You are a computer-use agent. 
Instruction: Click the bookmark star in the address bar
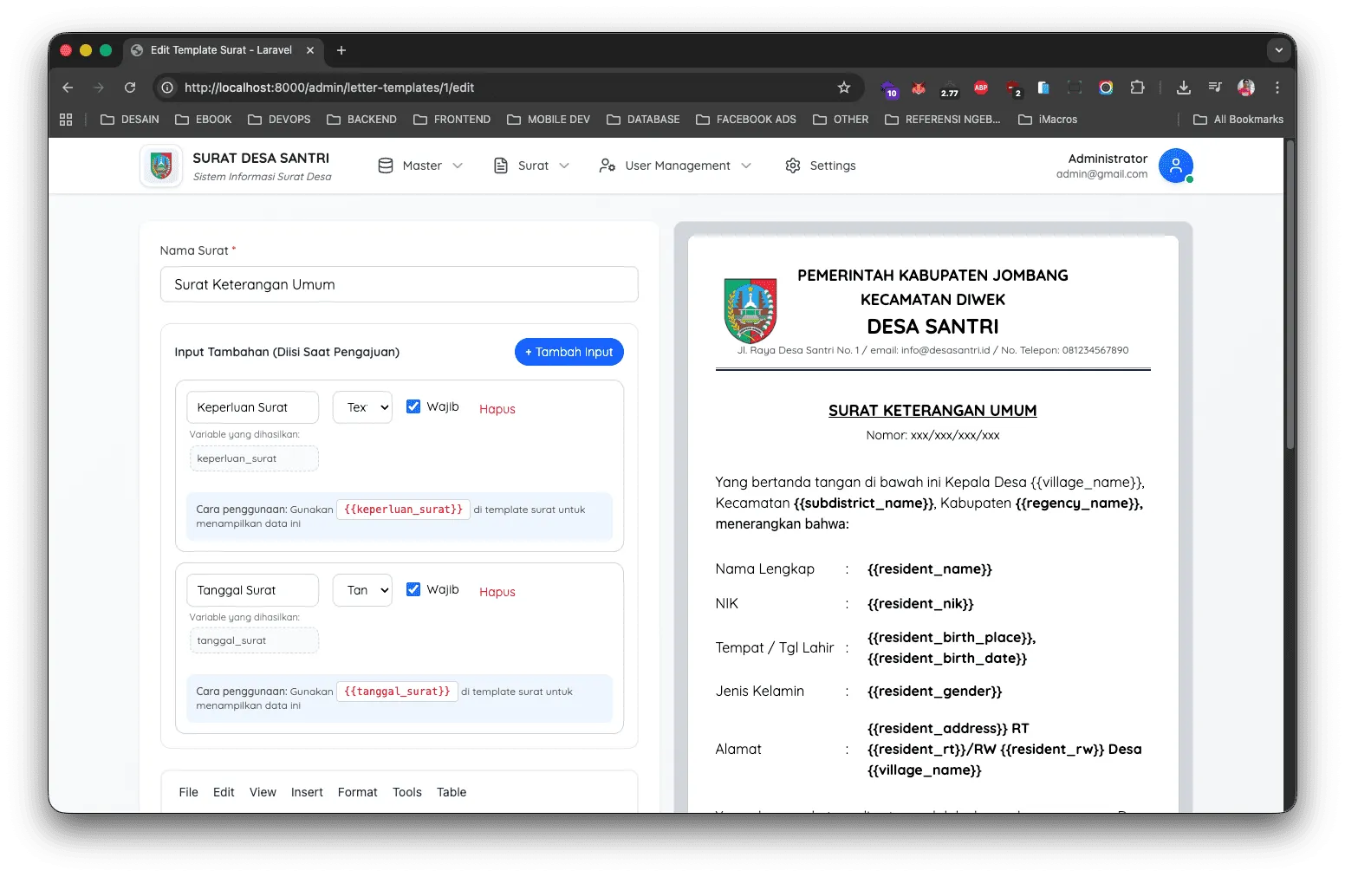844,88
